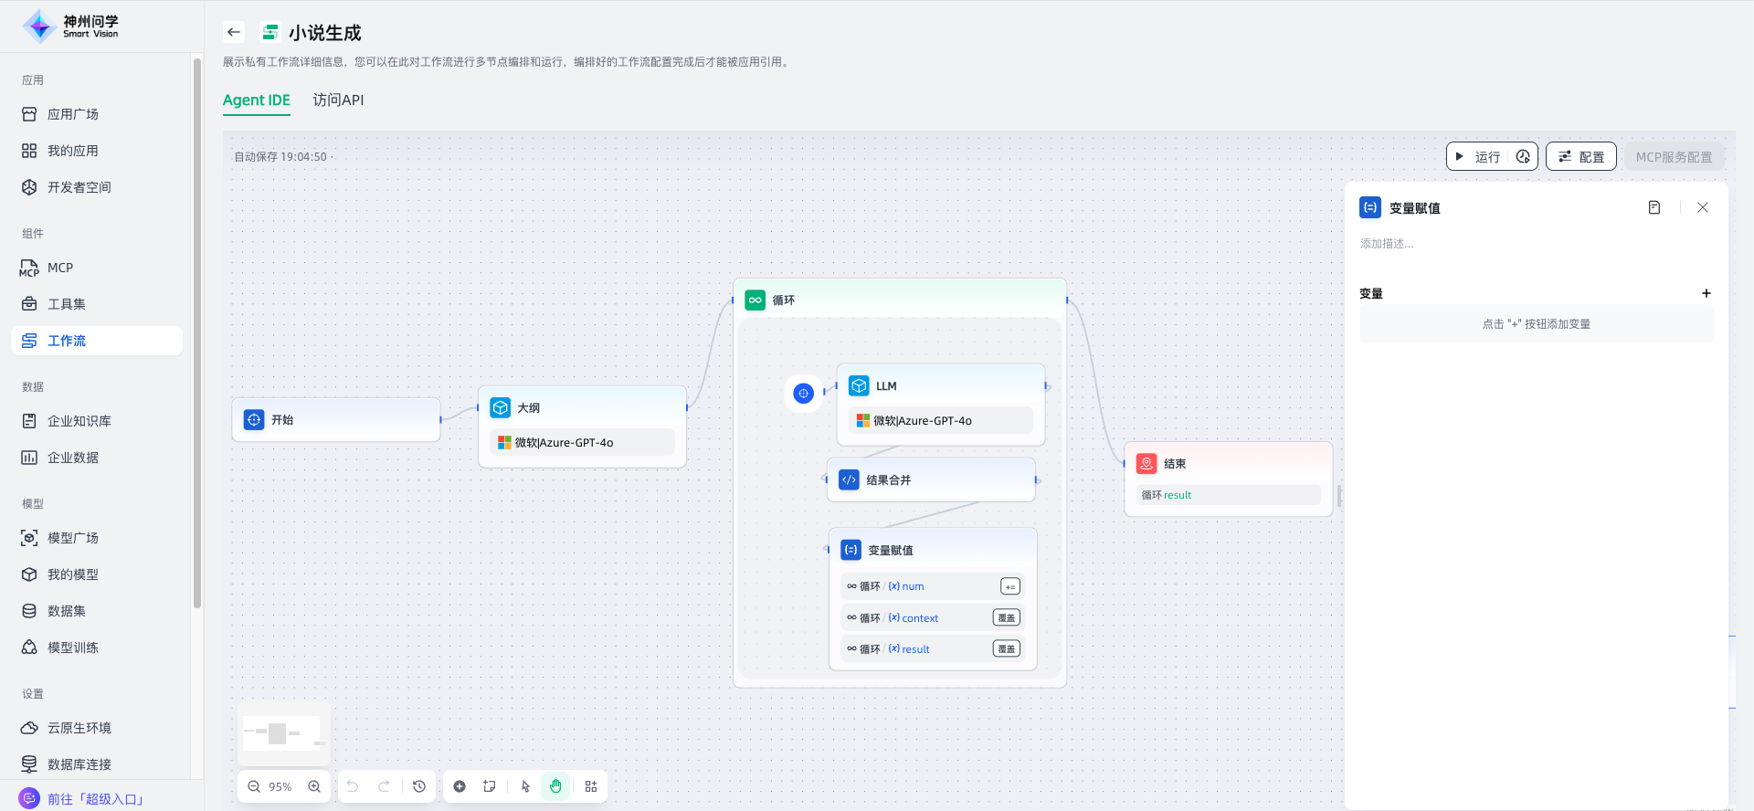The height and width of the screenshot is (811, 1754).
Task: Switch to pointer selection mode
Action: click(x=525, y=786)
